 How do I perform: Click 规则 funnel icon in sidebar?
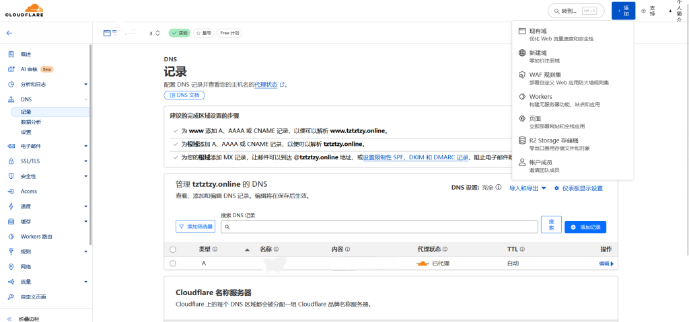click(11, 251)
